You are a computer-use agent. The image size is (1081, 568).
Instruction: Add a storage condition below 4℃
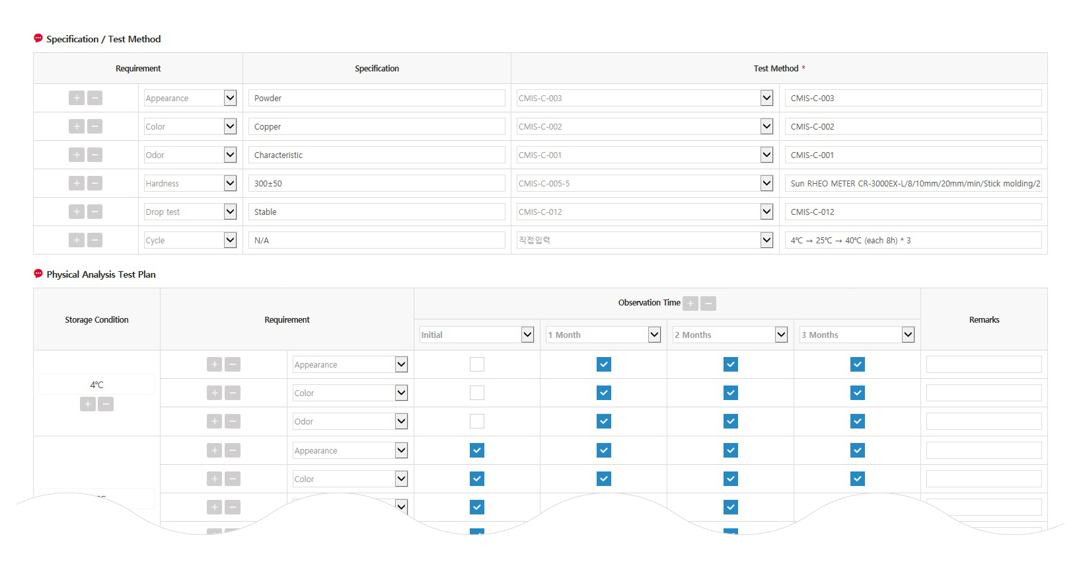[x=88, y=404]
